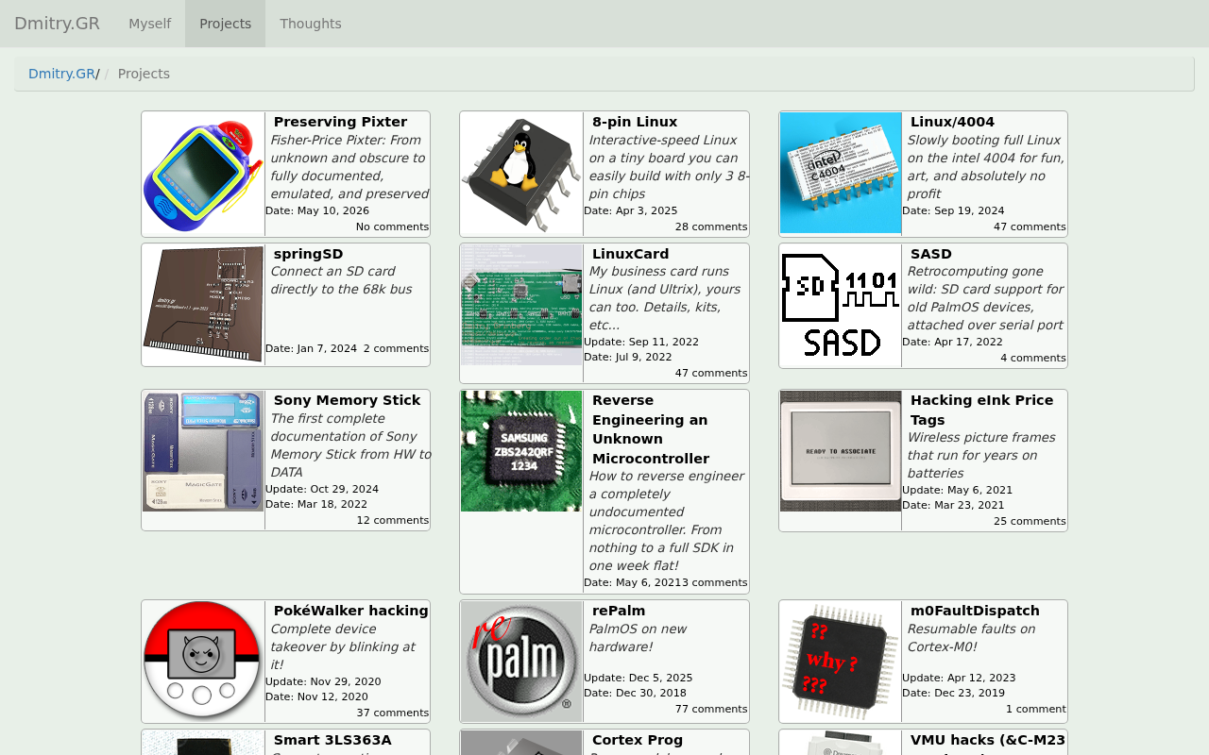Click 'Date: Apr 3, 2025' text
Image resolution: width=1209 pixels, height=755 pixels.
click(x=631, y=210)
